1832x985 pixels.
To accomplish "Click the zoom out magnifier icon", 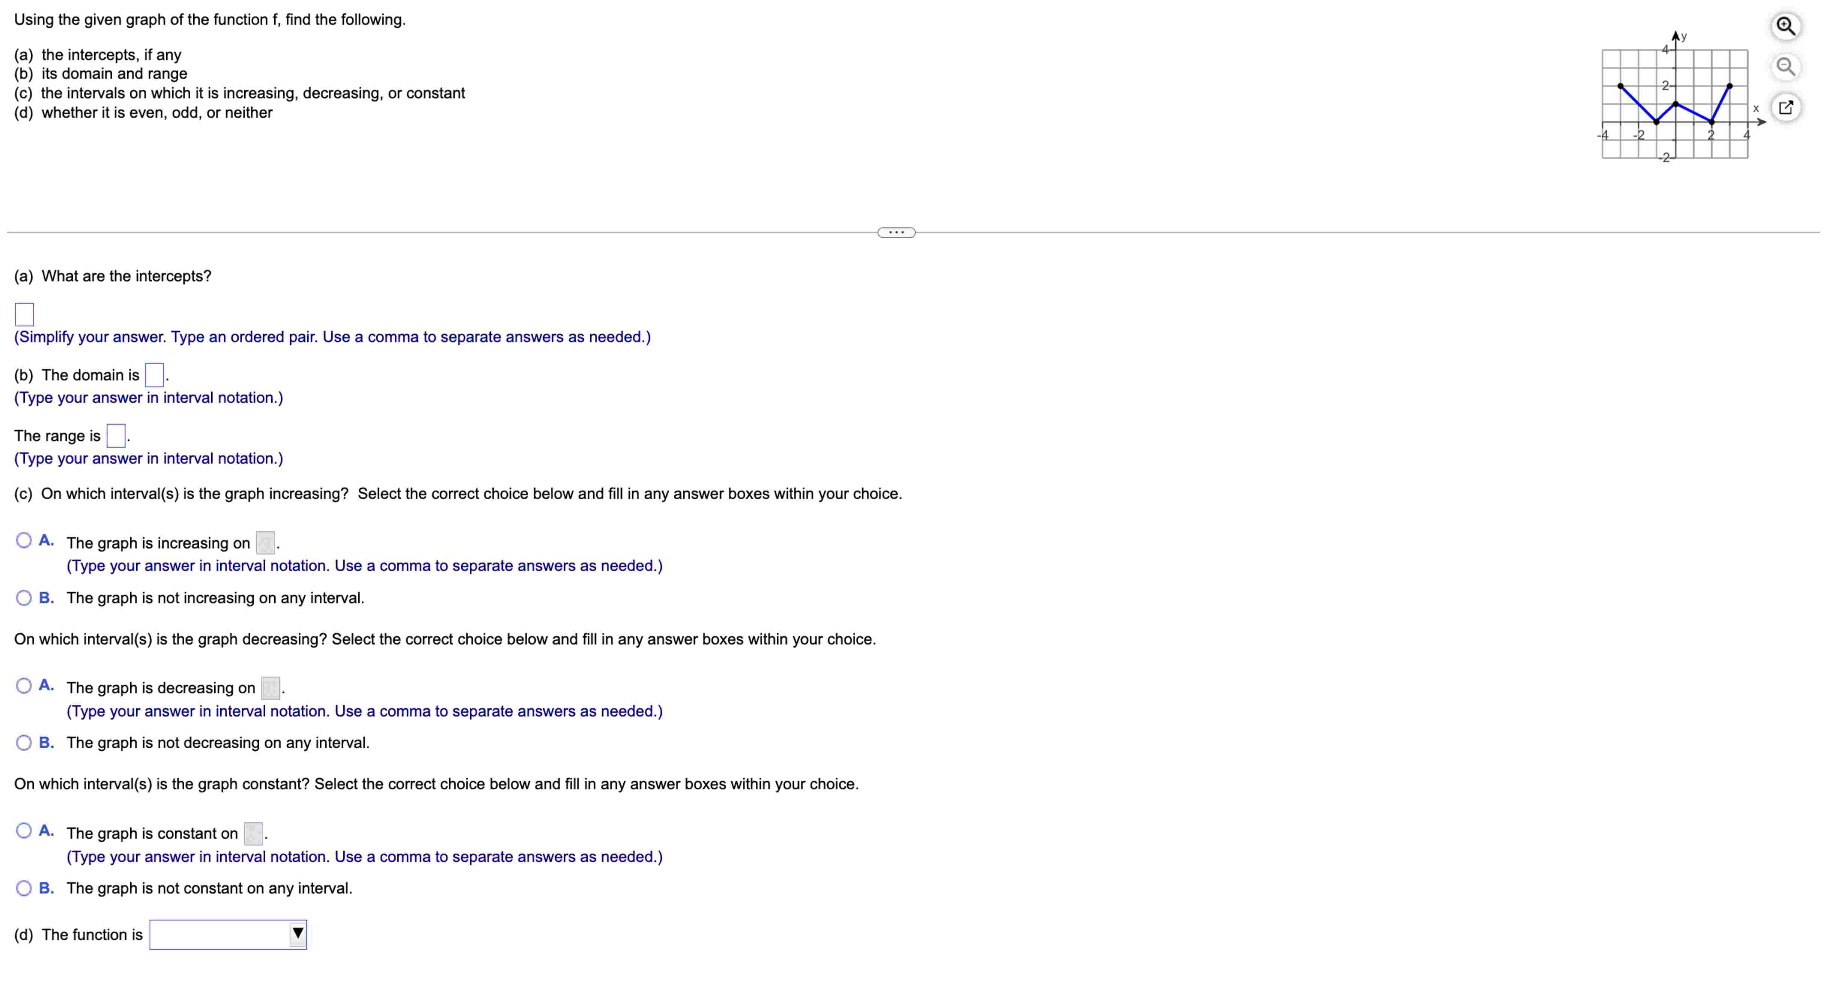I will 1785,67.
